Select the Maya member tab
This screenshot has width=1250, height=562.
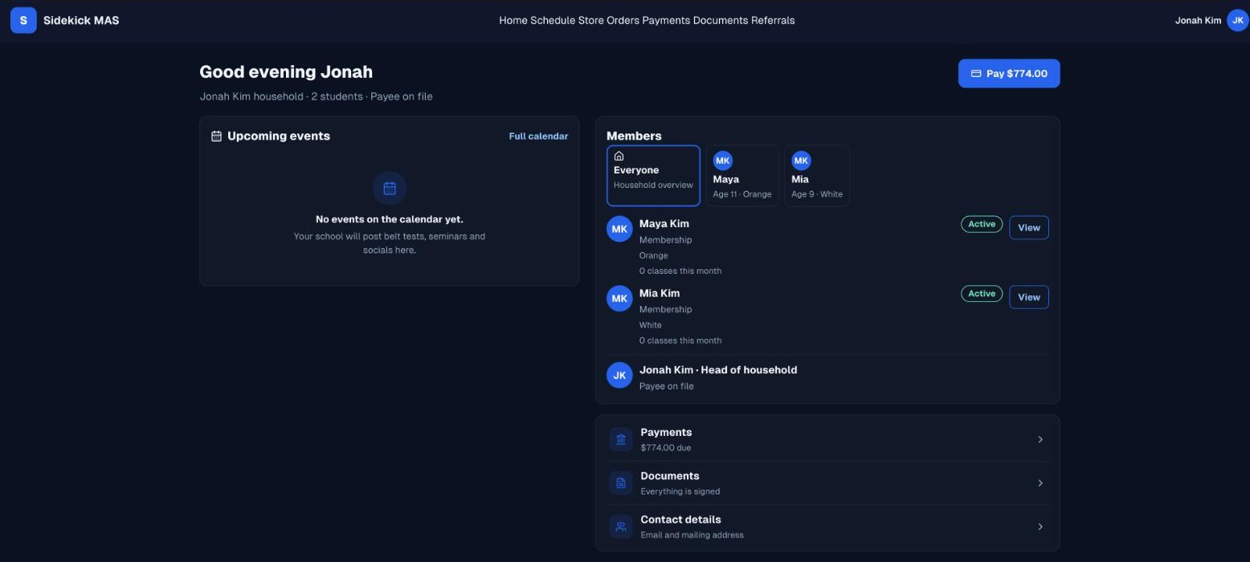click(742, 176)
